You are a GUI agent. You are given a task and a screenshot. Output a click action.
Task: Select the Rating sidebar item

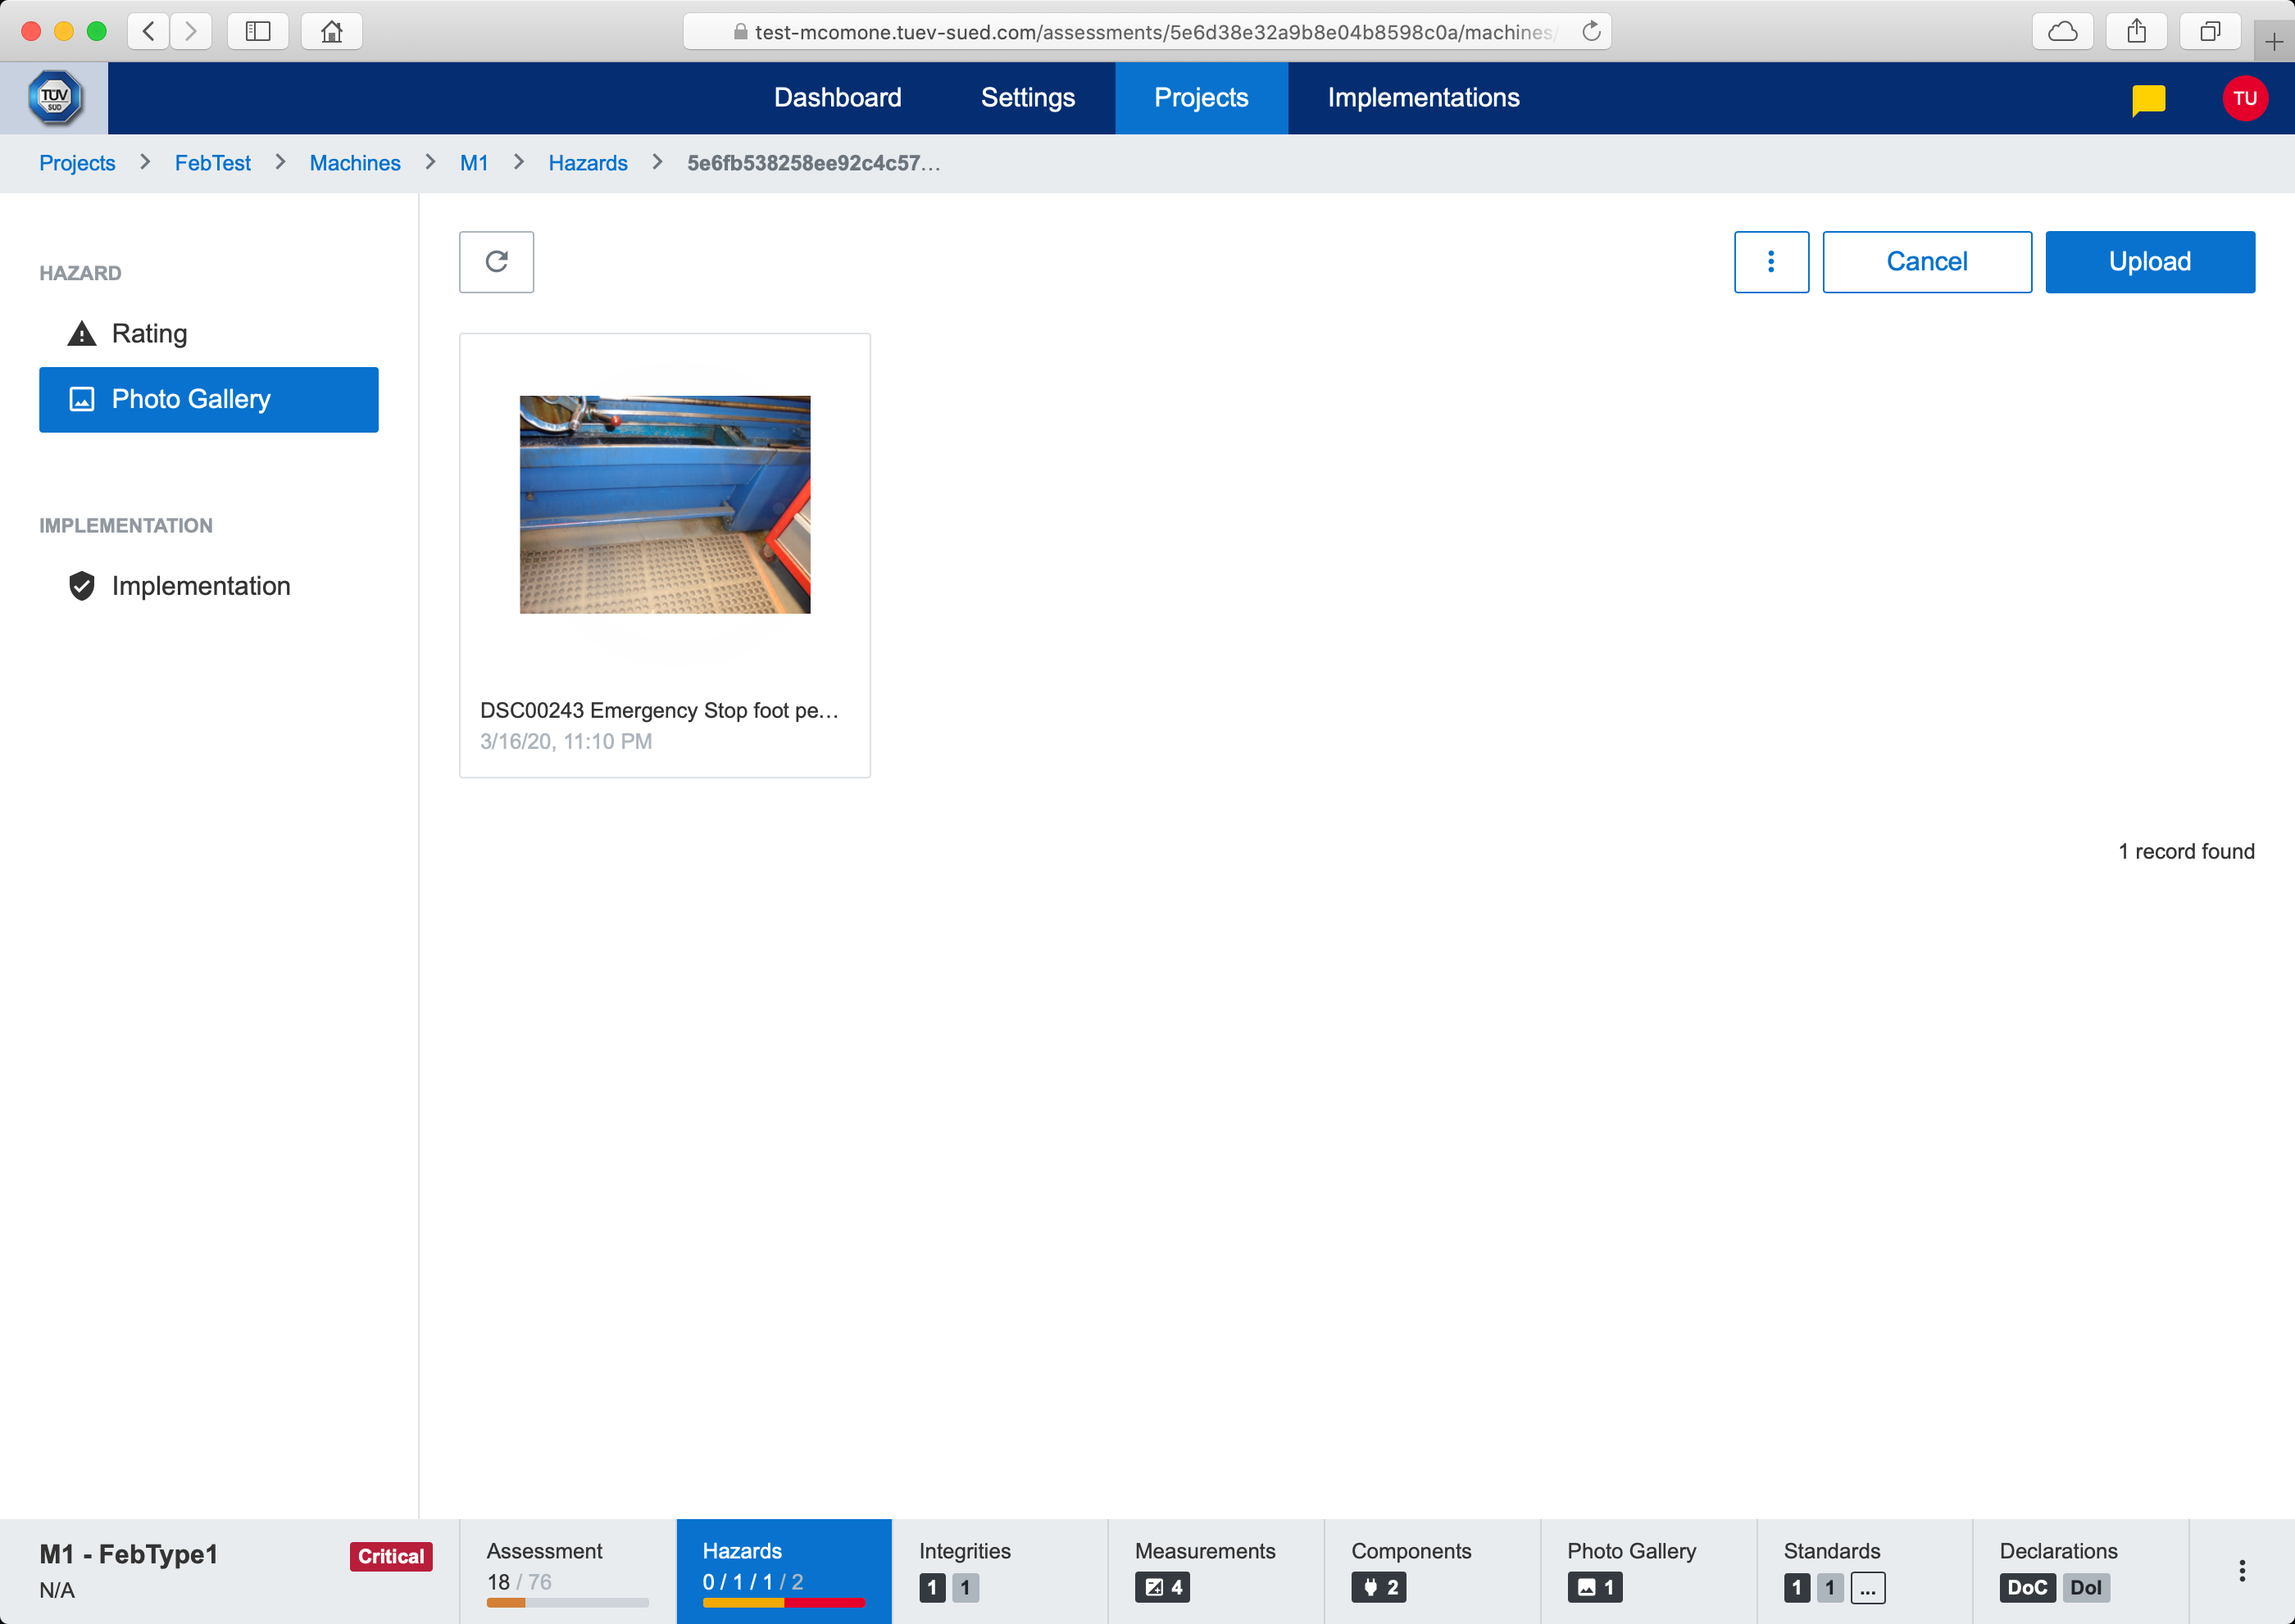coord(149,333)
